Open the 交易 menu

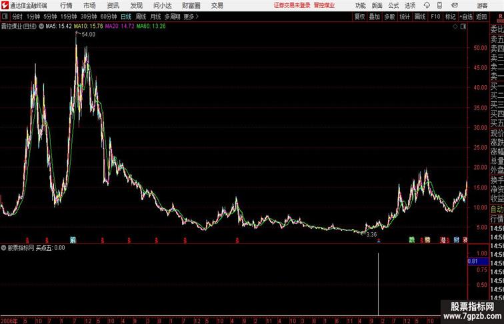pyautogui.click(x=217, y=5)
